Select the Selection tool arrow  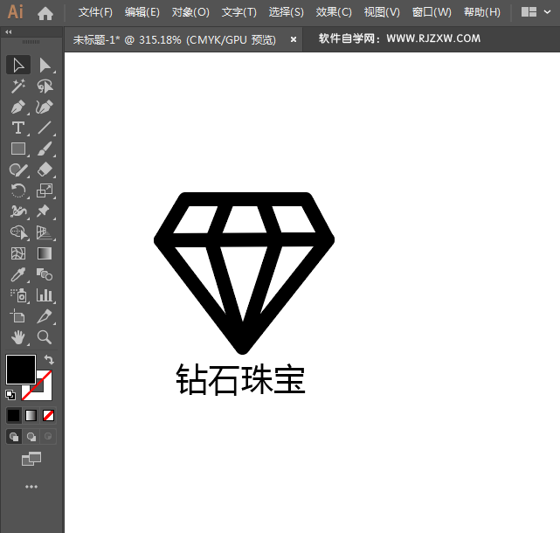(18, 66)
